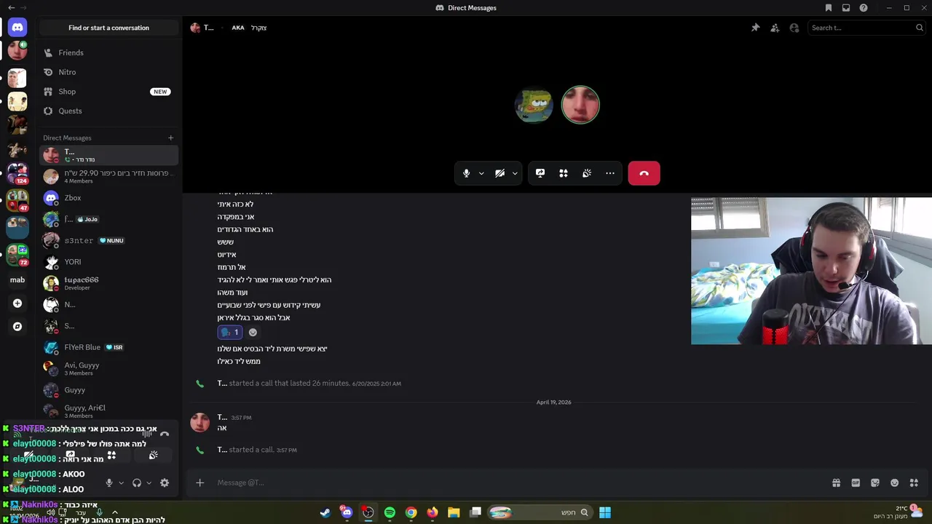Open Google Chrome from taskbar
932x524 pixels.
(x=411, y=512)
